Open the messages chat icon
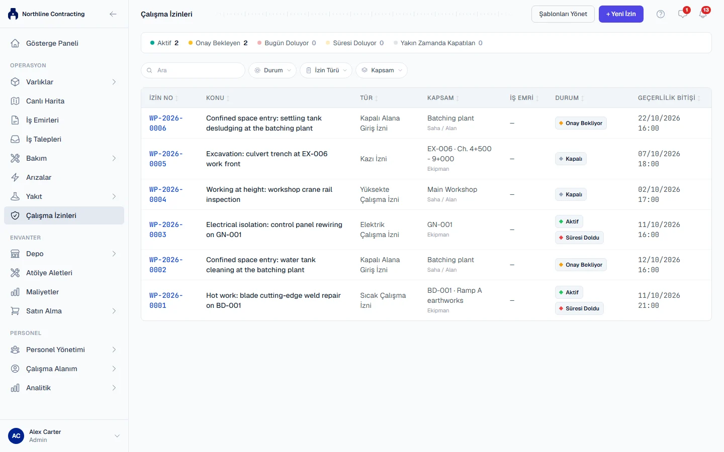Screen dimensions: 724x452 [682, 14]
